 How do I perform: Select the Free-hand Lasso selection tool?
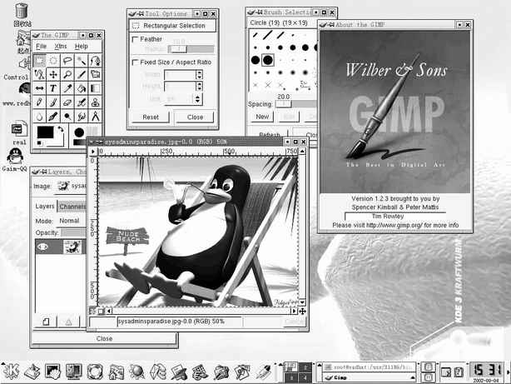pyautogui.click(x=67, y=60)
